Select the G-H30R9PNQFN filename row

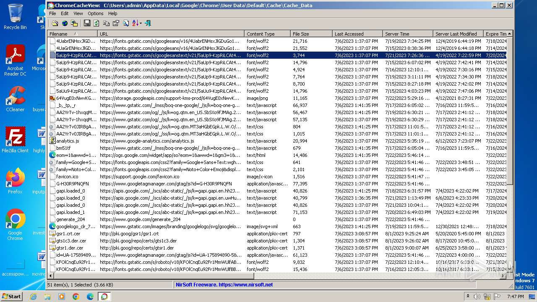(73, 184)
